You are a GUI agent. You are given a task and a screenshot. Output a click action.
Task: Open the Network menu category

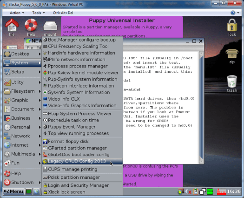click(22, 136)
